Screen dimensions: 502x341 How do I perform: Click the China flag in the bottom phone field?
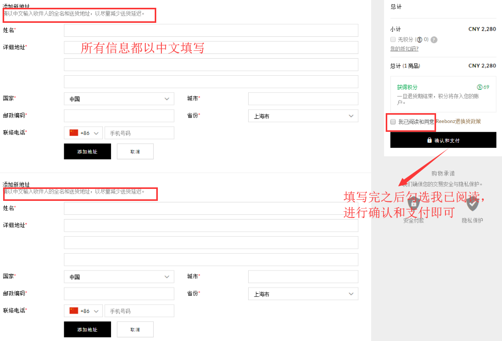coord(74,311)
